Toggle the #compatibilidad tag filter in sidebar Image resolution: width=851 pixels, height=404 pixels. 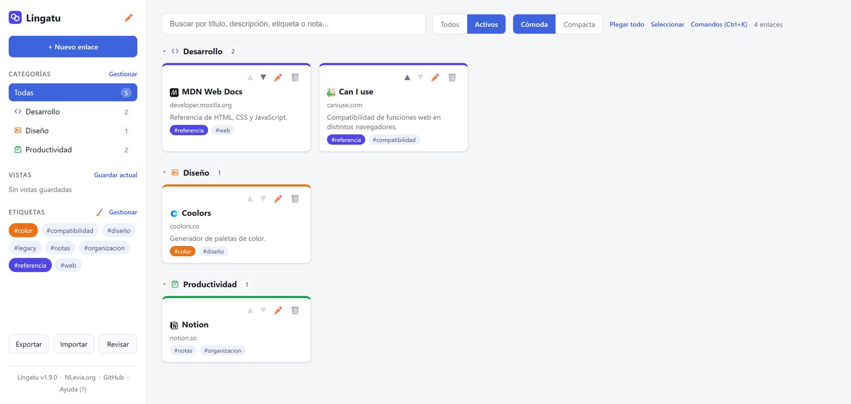(x=70, y=231)
